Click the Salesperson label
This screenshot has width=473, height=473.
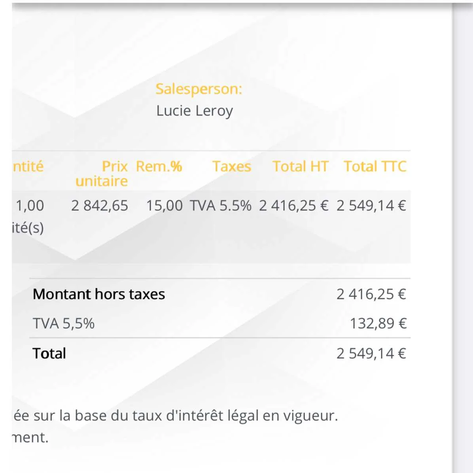coord(199,89)
